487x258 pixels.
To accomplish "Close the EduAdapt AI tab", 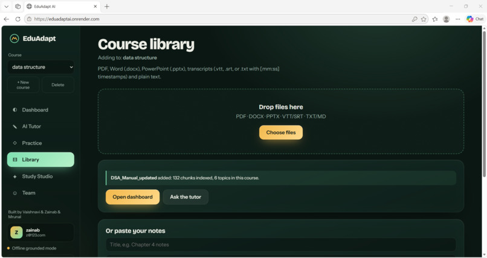I will click(95, 7).
